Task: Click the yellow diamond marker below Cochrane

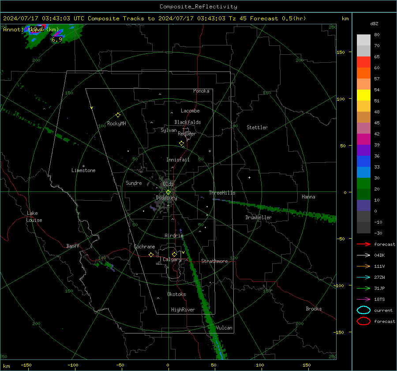Action: (151, 255)
